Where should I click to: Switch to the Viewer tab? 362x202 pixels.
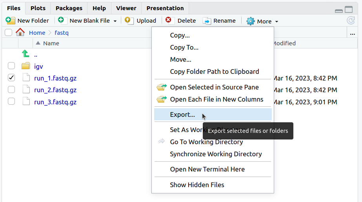coord(126,8)
